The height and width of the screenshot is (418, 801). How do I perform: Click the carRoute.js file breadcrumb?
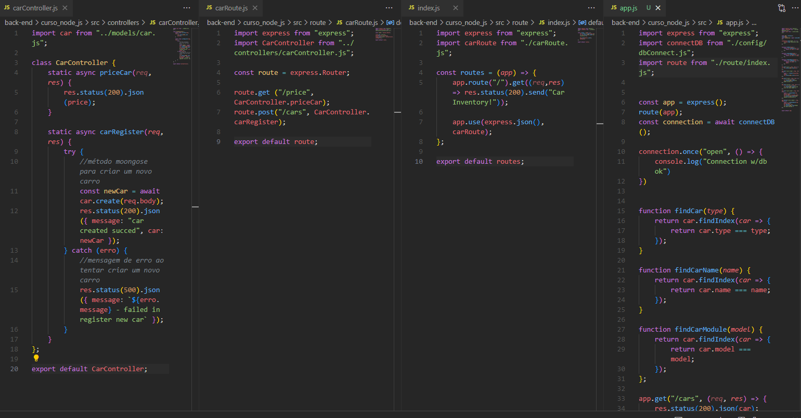361,22
